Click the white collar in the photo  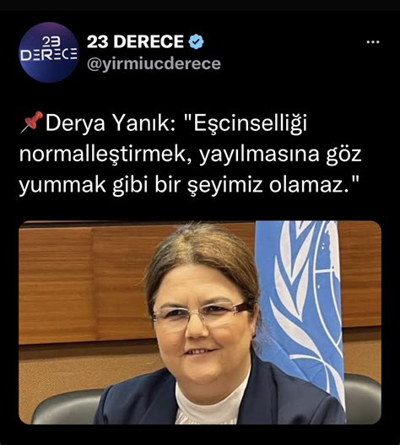tap(209, 402)
